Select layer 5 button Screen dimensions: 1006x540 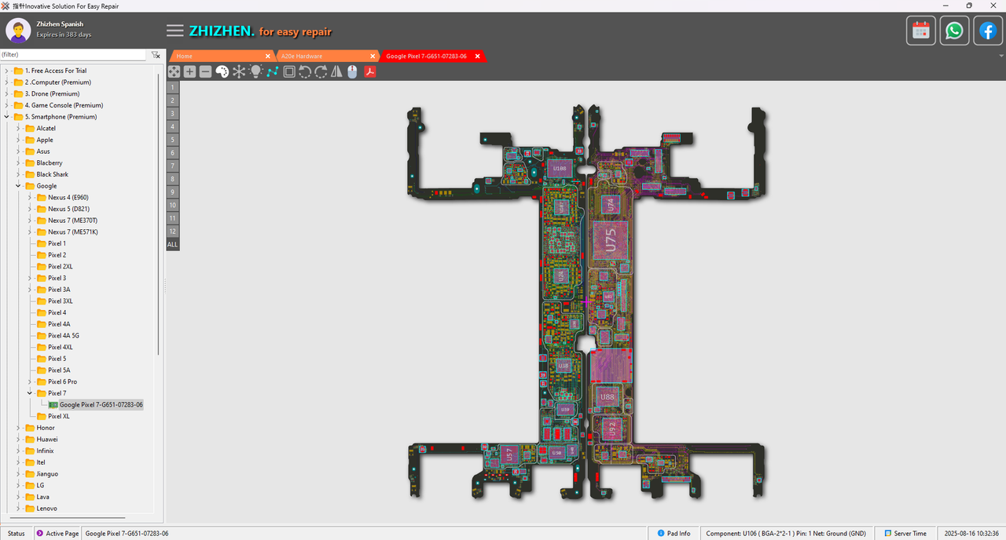(x=172, y=140)
